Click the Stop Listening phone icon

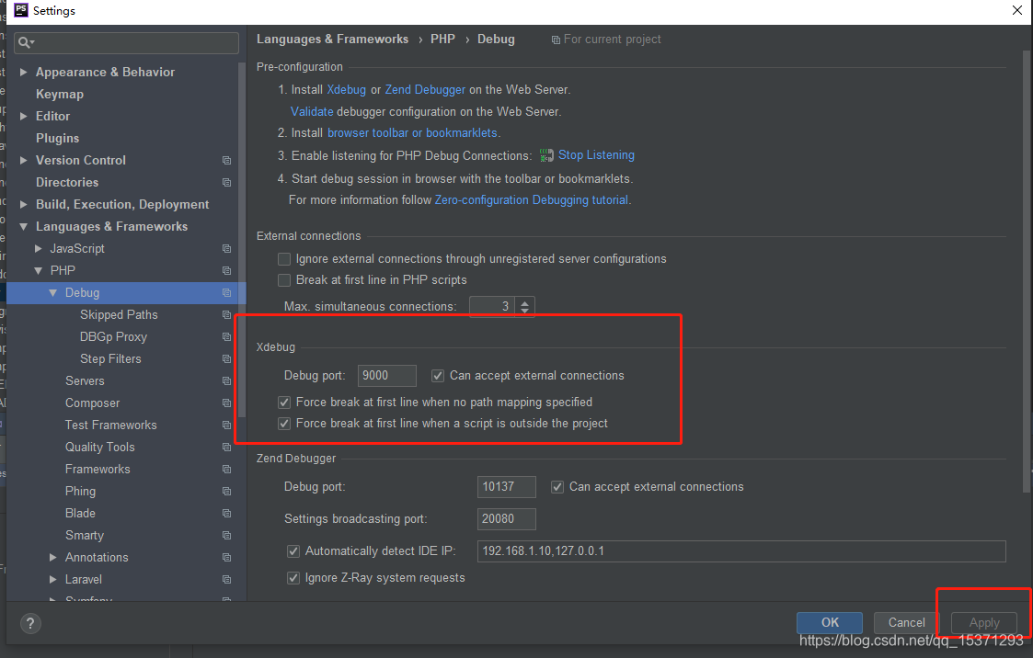[546, 154]
